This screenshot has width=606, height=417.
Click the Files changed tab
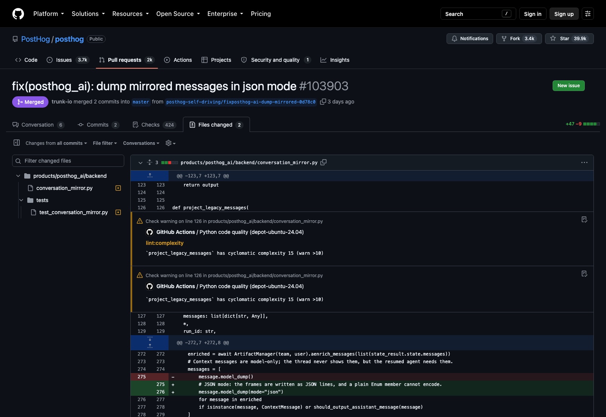click(216, 125)
